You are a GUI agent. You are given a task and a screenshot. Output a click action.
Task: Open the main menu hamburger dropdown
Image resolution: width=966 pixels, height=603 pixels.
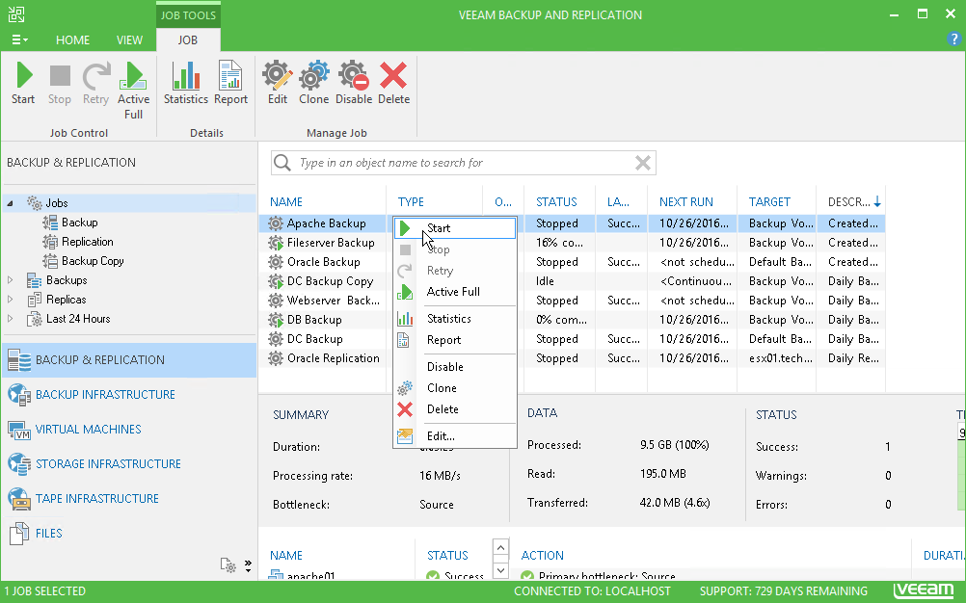pos(19,39)
